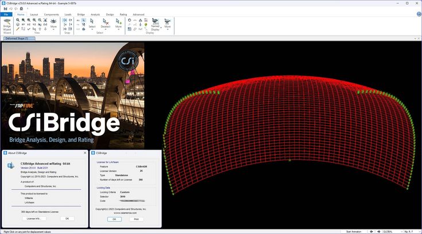Click the Undo arrow in quick access bar

11,9
